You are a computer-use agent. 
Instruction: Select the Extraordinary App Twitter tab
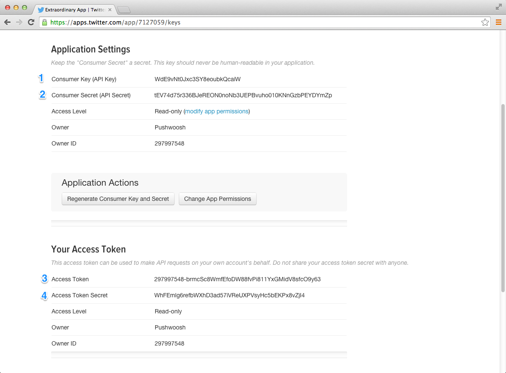click(74, 10)
